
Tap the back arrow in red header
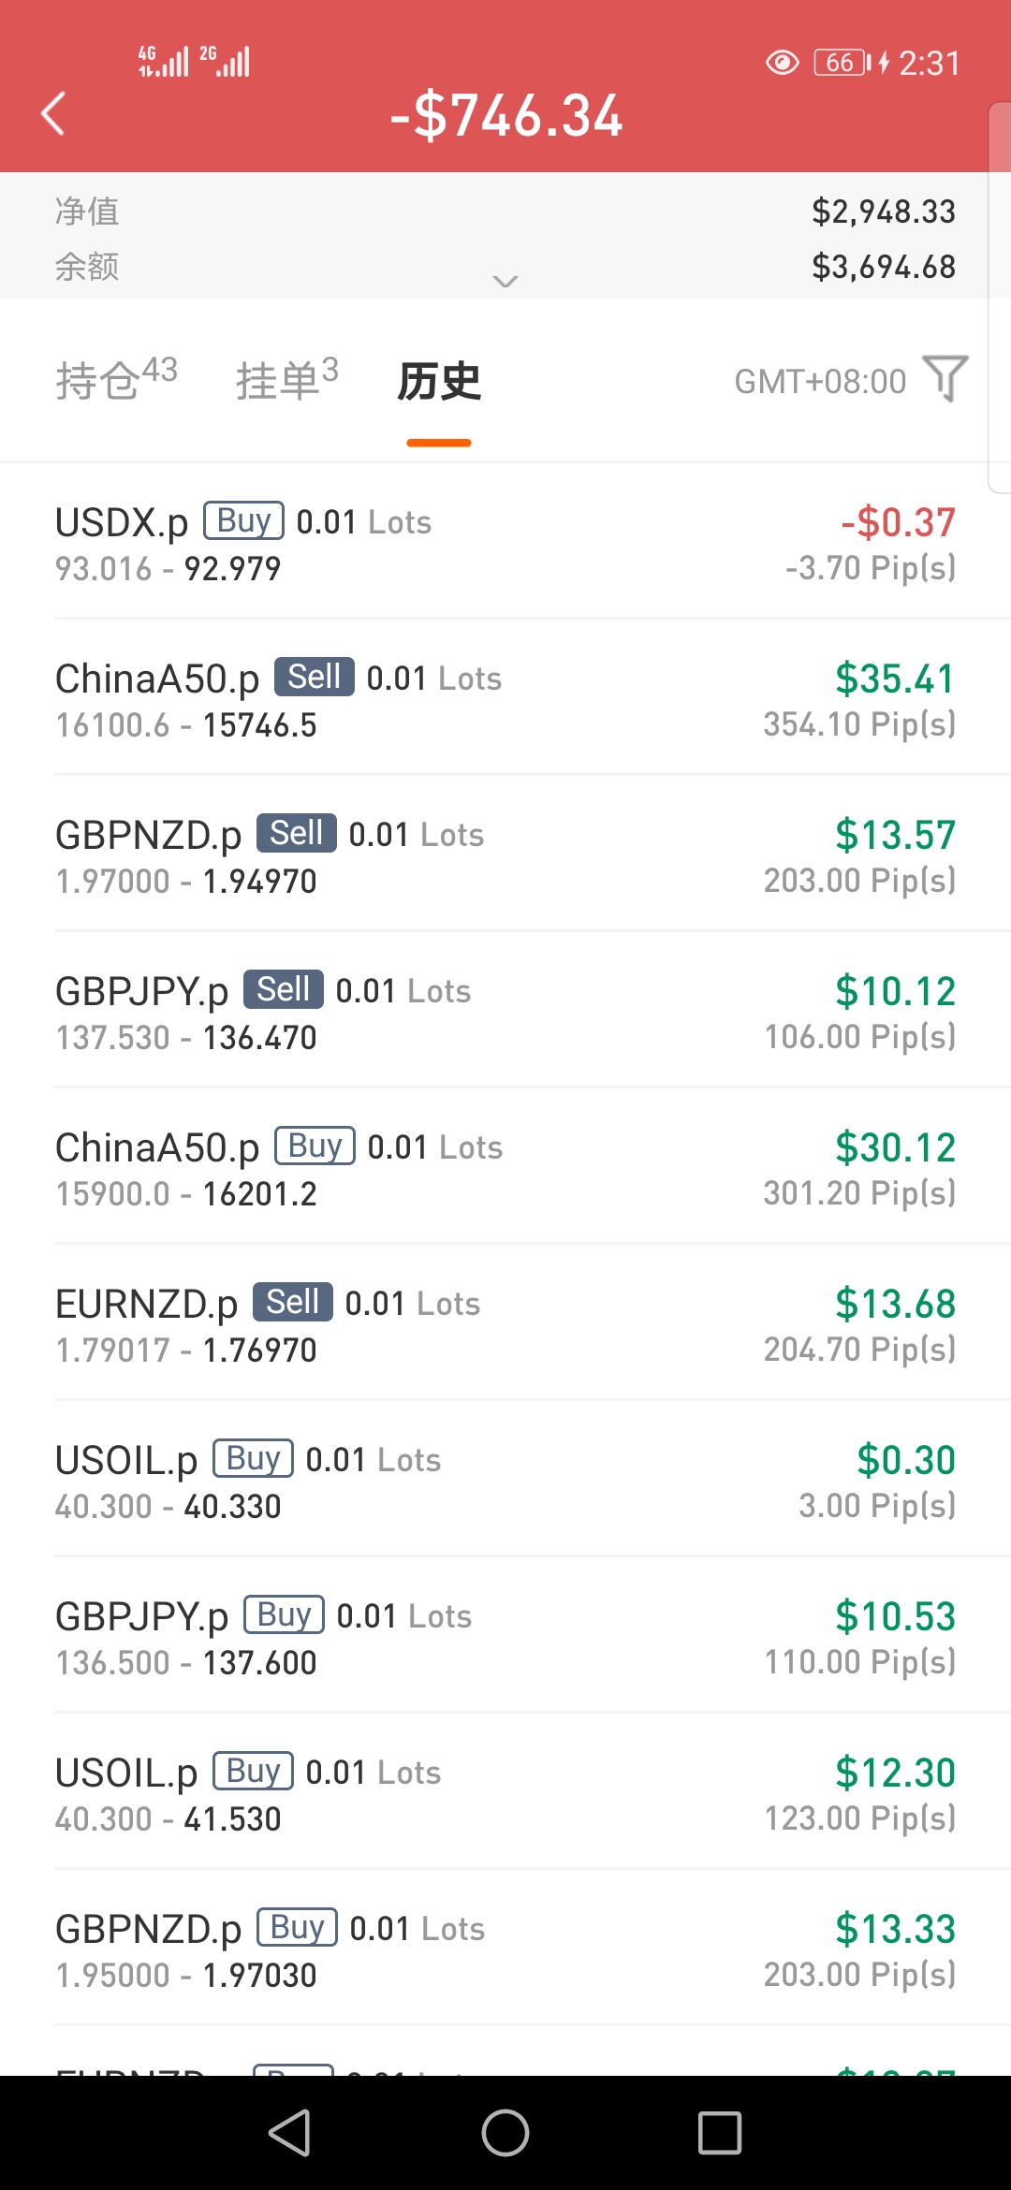pyautogui.click(x=53, y=114)
